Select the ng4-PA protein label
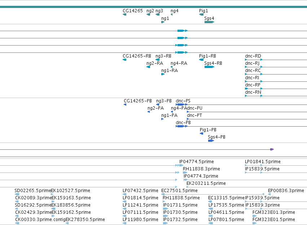The height and width of the screenshot is (225, 307). click(x=179, y=108)
